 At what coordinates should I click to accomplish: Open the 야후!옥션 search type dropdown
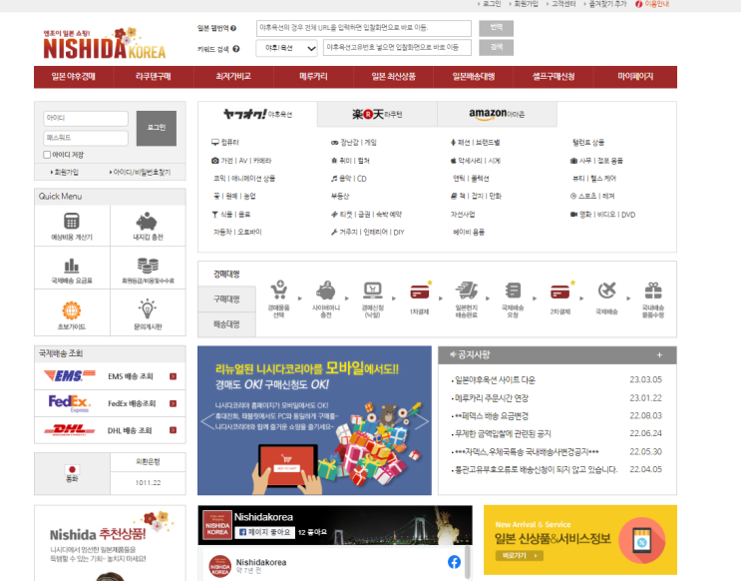pos(287,48)
